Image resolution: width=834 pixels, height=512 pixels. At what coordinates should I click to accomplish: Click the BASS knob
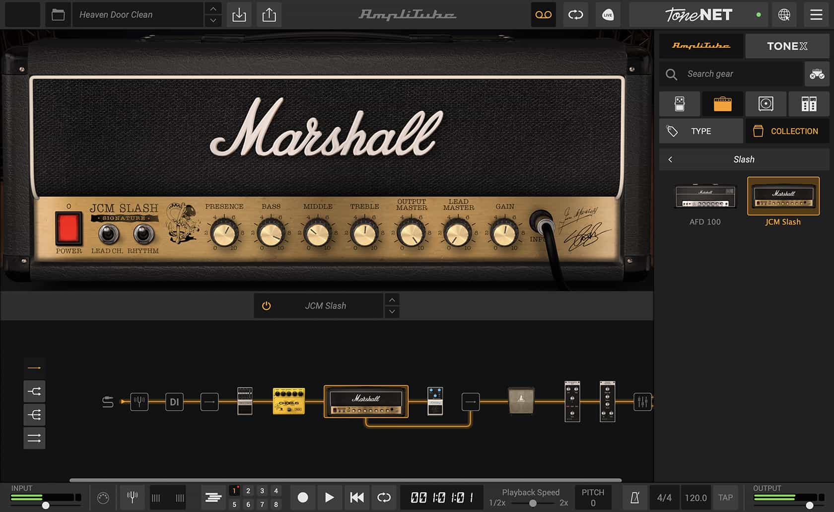[271, 233]
